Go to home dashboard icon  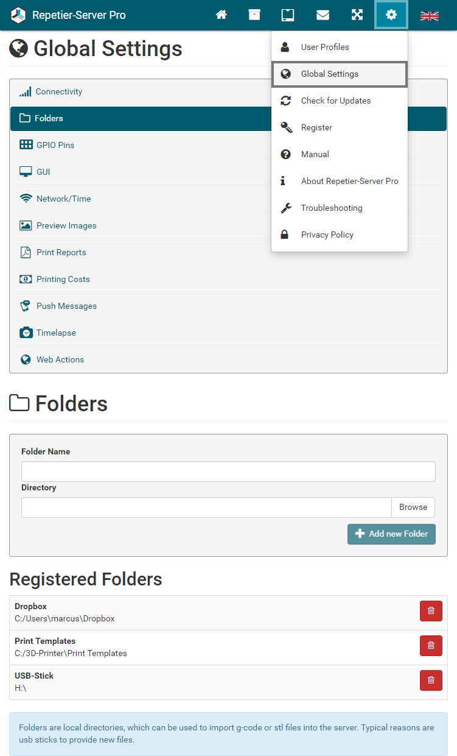point(222,15)
